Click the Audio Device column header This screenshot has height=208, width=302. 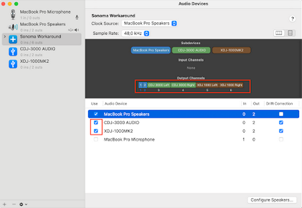click(116, 104)
